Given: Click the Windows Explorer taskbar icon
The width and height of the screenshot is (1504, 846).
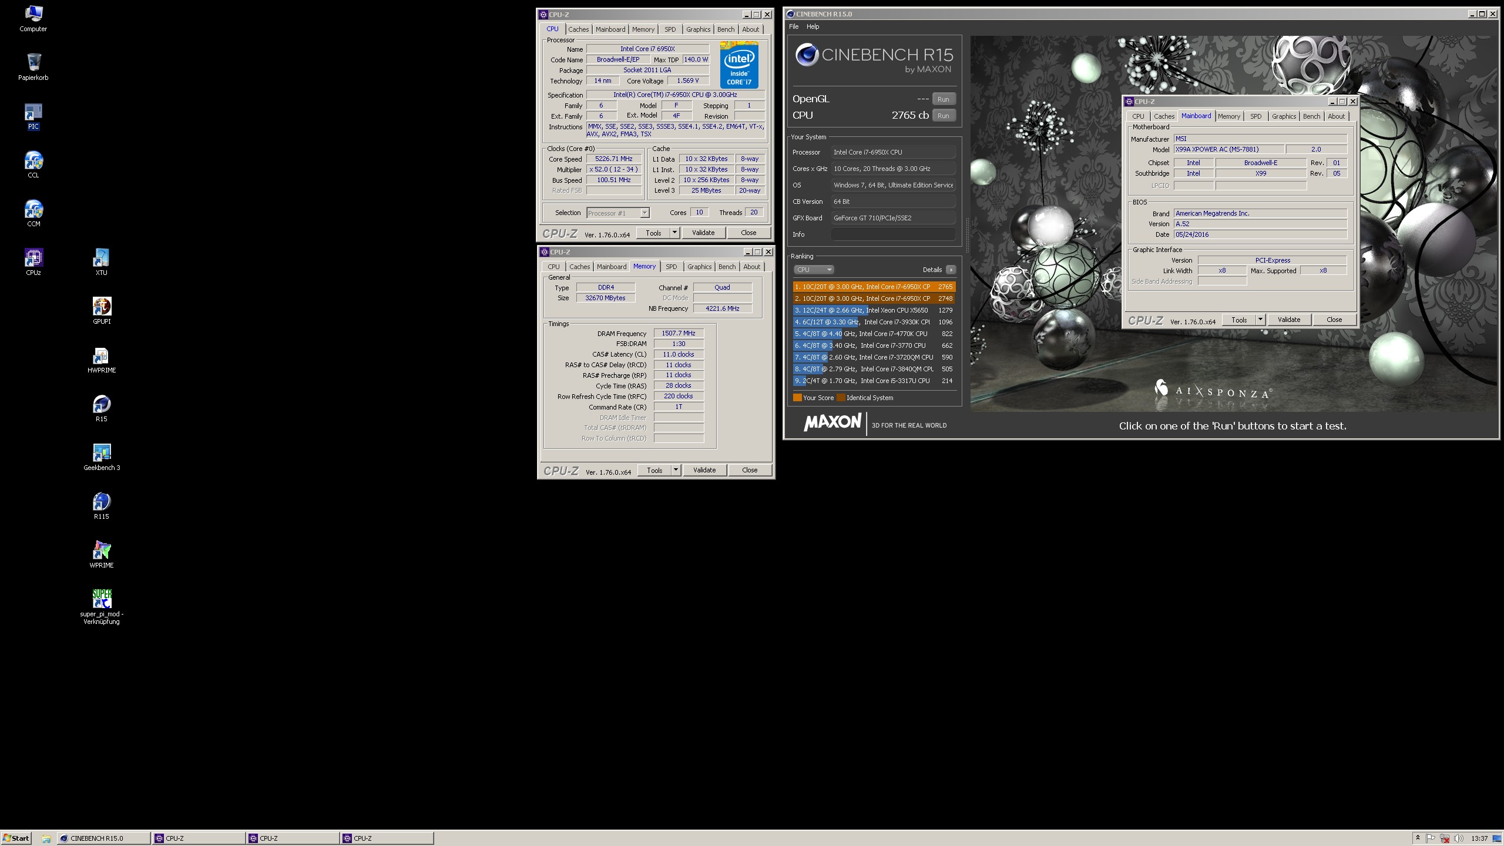Looking at the screenshot, I should point(46,838).
